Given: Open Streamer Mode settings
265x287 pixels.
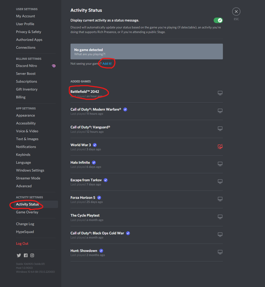Looking at the screenshot, I should (x=28, y=178).
